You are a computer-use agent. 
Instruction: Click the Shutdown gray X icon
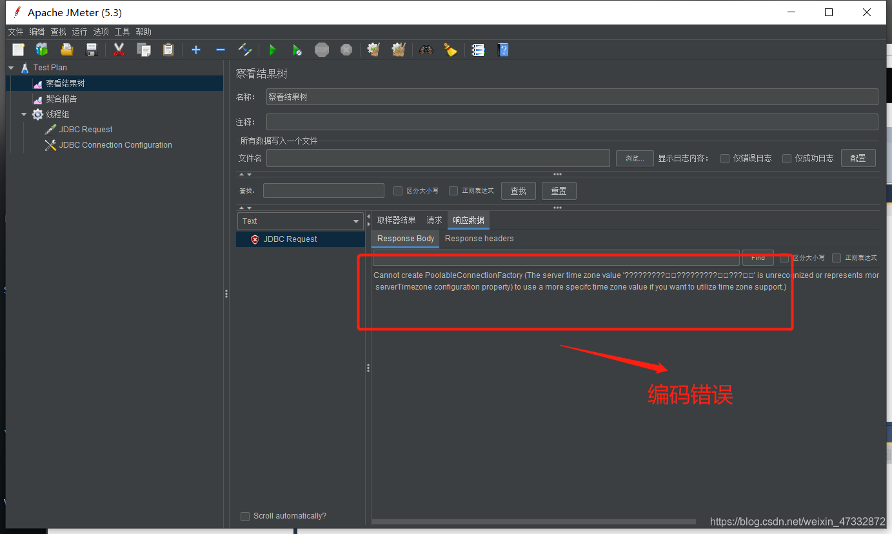click(x=346, y=50)
